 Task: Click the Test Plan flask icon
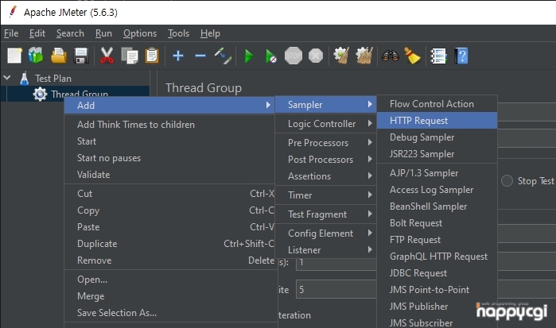click(x=24, y=79)
